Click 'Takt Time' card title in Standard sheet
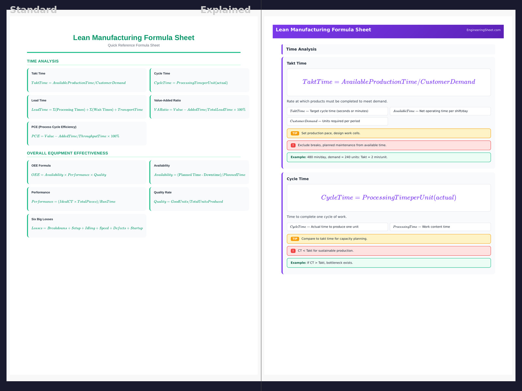 tap(38, 74)
